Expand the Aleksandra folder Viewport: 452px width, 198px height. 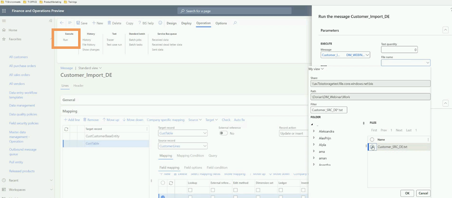click(x=314, y=131)
